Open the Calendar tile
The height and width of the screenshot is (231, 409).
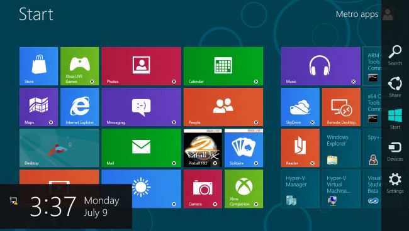pos(223,66)
